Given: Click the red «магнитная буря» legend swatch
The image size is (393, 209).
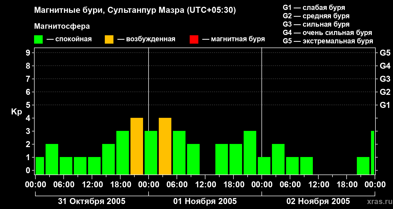Looking at the screenshot, I should (194, 39).
